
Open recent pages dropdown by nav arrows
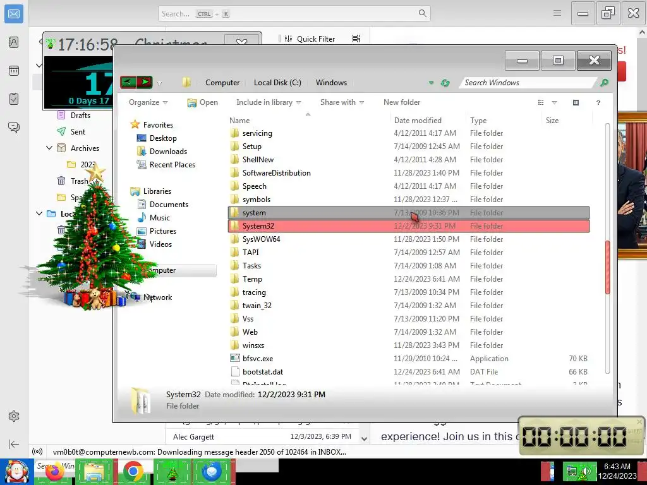[x=159, y=83]
